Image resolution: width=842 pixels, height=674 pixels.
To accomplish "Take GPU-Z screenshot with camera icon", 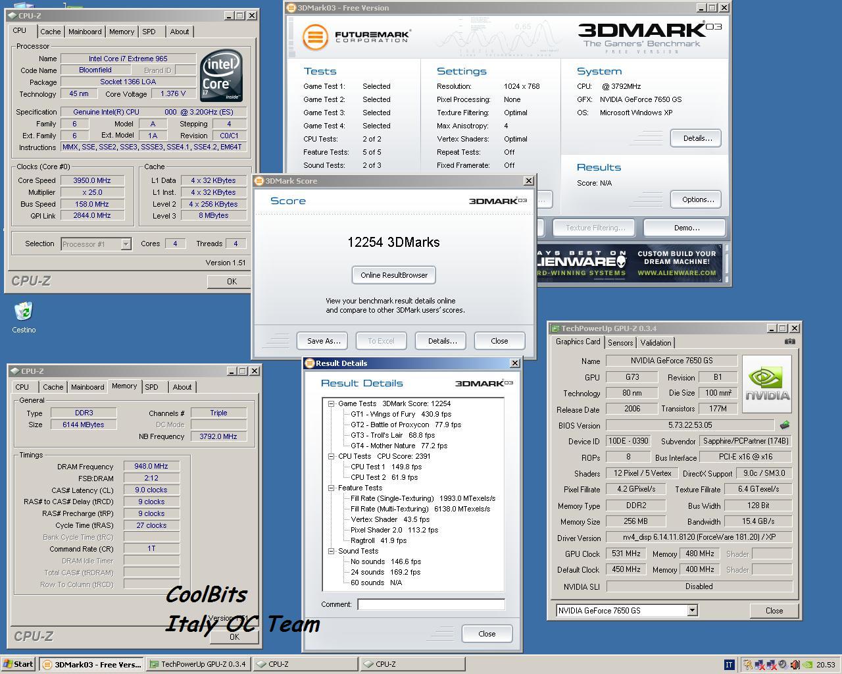I will click(x=789, y=342).
